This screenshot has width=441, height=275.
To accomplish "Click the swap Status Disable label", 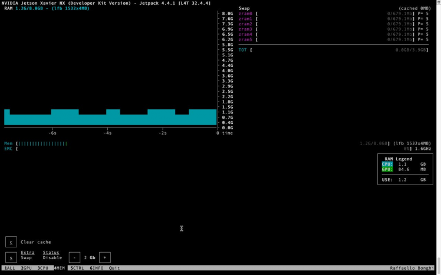I will 52,257.
